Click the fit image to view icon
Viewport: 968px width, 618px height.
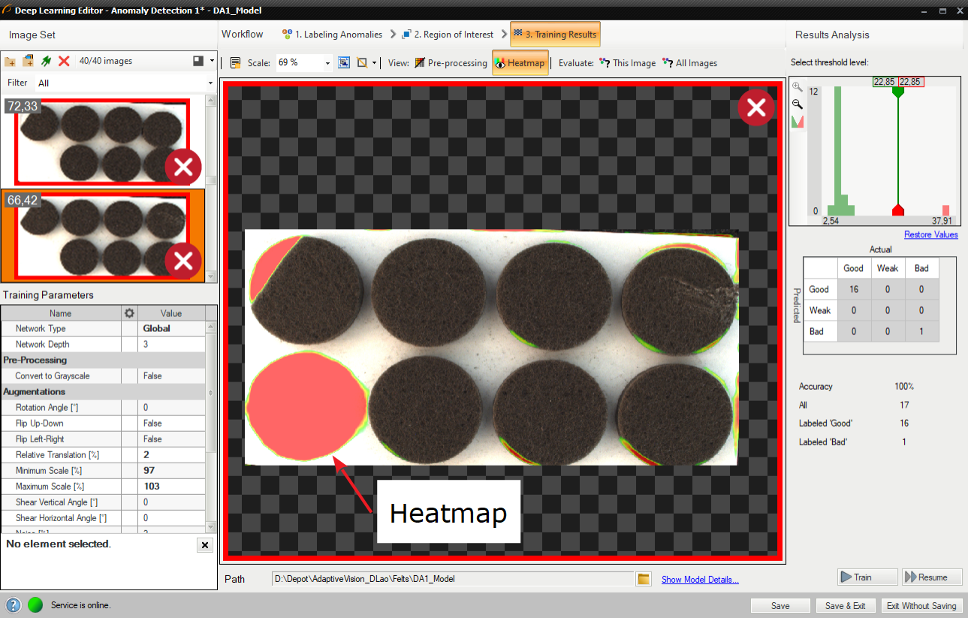pyautogui.click(x=344, y=63)
